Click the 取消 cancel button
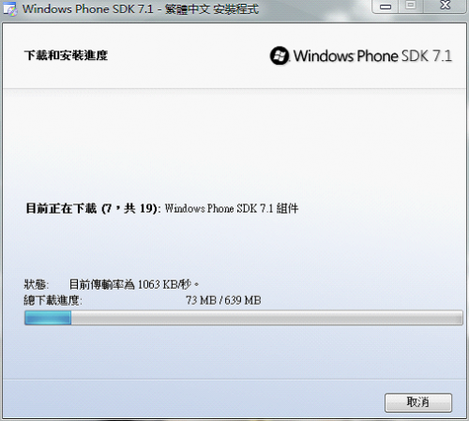 418,402
